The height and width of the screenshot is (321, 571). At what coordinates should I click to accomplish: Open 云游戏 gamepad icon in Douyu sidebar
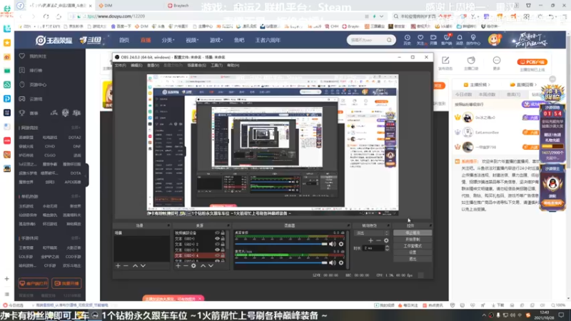[22, 99]
